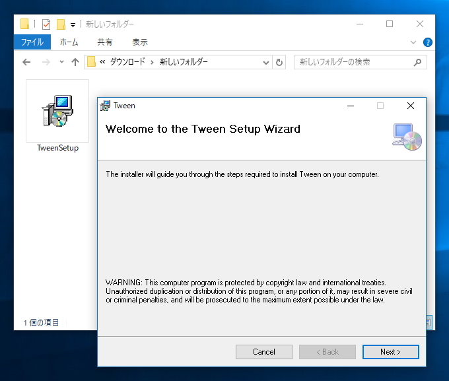The height and width of the screenshot is (381, 449).
Task: Minimize the Explorer window
Action: 360,24
